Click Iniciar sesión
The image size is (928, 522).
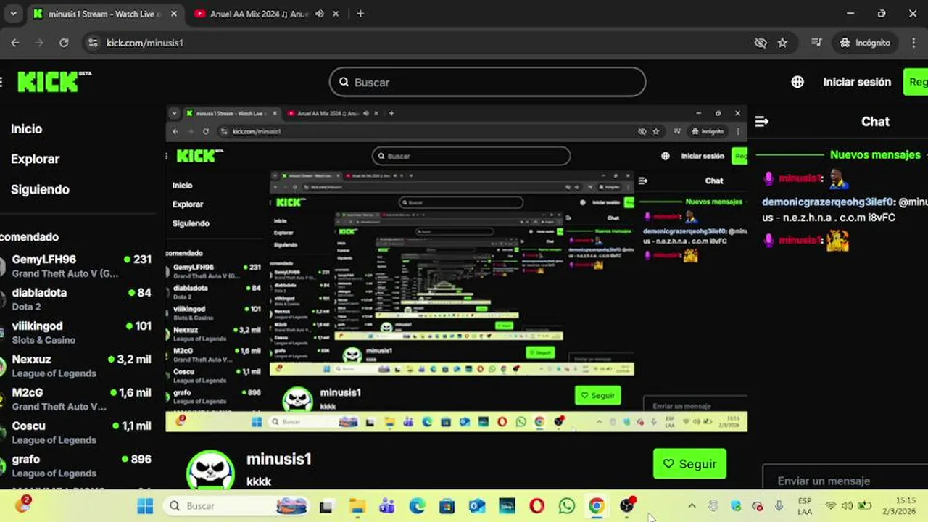point(857,82)
